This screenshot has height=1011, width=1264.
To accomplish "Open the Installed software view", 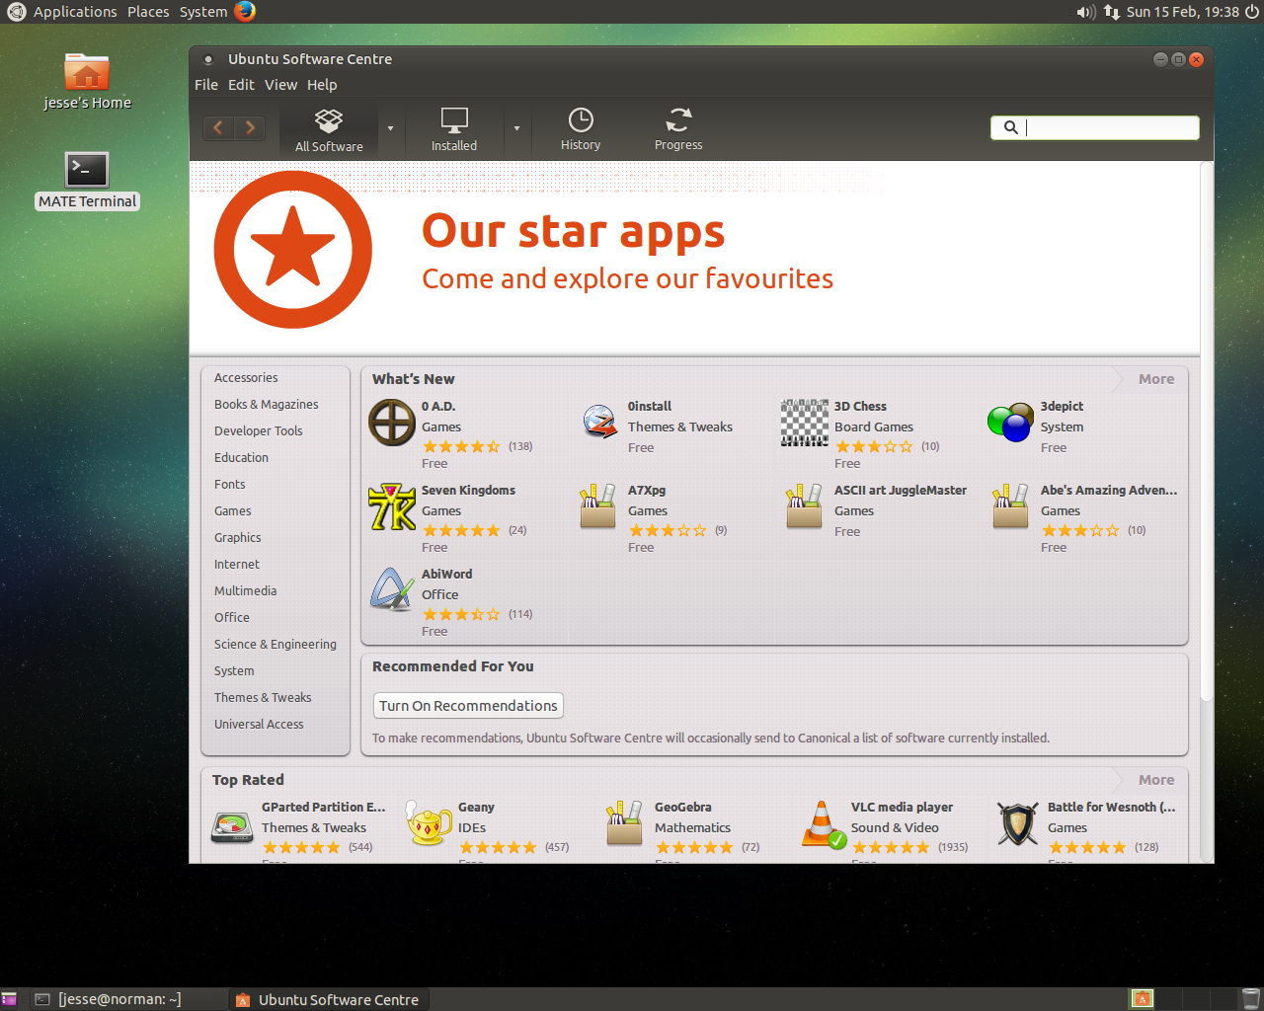I will pos(454,130).
